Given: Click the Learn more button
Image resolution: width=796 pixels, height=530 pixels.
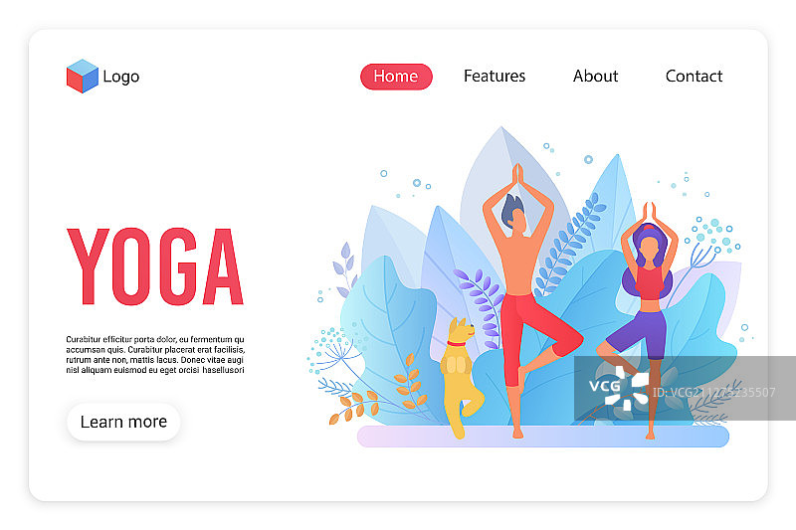Looking at the screenshot, I should [x=123, y=422].
